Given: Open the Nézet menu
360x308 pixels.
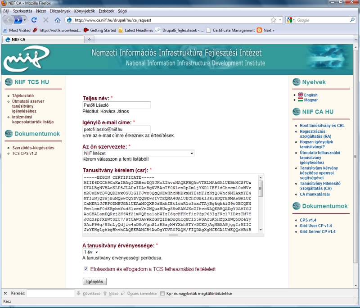Looking at the screenshot, I should (41, 11).
